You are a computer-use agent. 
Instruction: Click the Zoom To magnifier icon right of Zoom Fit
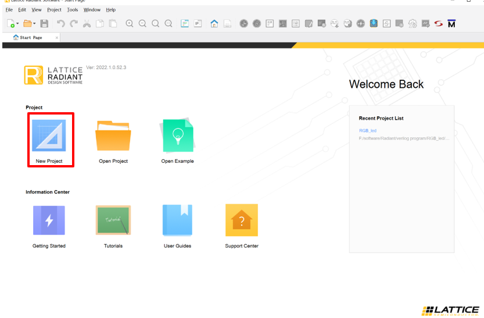[x=168, y=23]
